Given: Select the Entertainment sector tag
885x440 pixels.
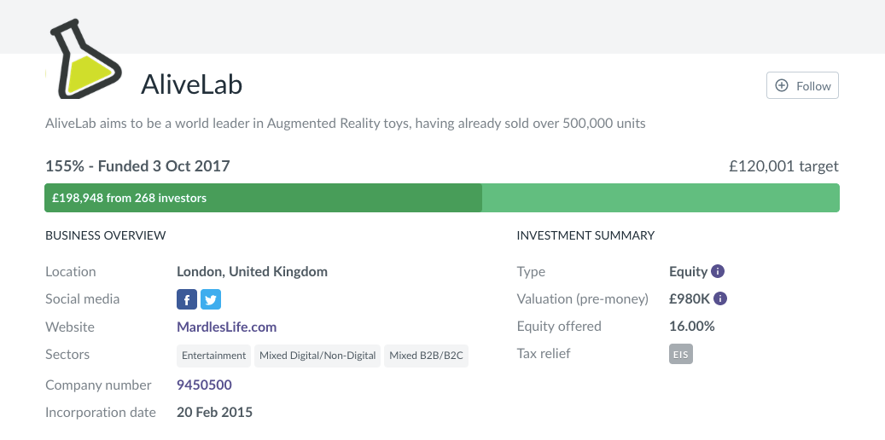Looking at the screenshot, I should tap(213, 356).
